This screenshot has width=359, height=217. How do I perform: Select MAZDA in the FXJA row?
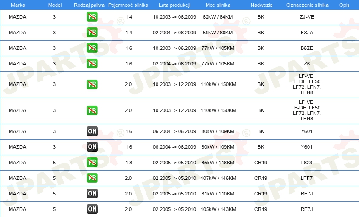click(x=17, y=33)
